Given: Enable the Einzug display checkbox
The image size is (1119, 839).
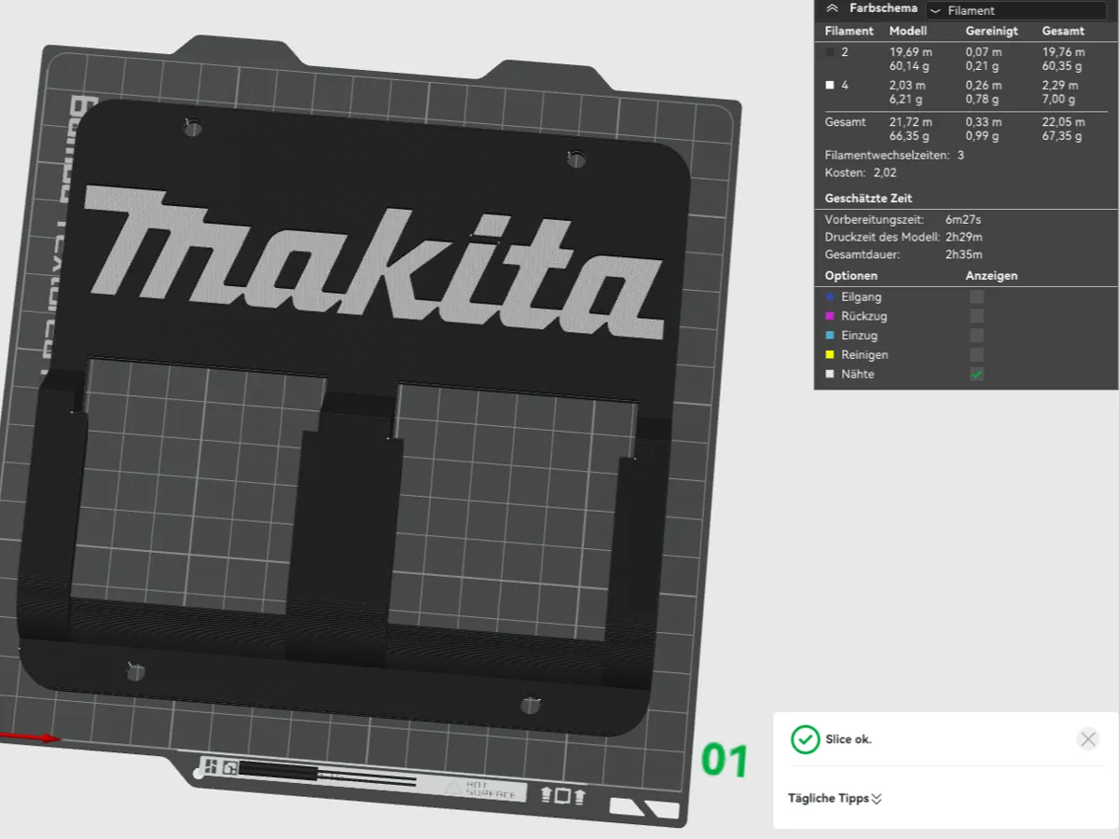Looking at the screenshot, I should click(976, 336).
